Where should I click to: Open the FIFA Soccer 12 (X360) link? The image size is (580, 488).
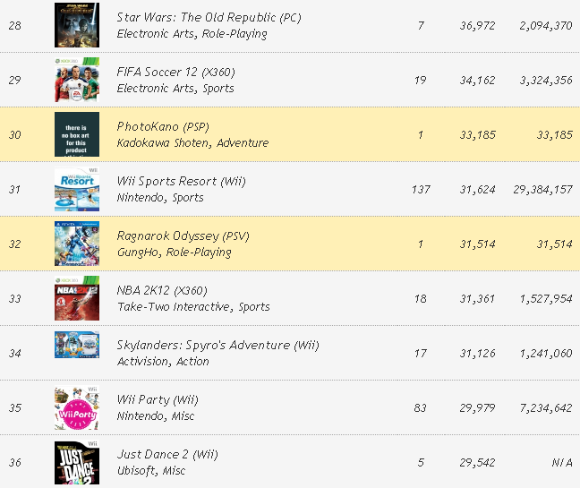(x=176, y=72)
